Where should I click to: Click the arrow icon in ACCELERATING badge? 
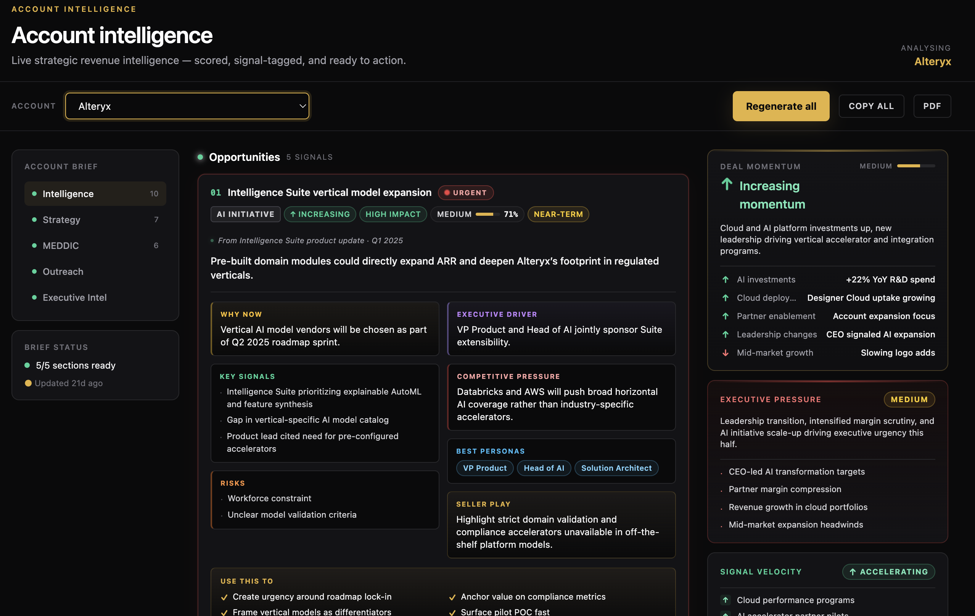point(852,571)
